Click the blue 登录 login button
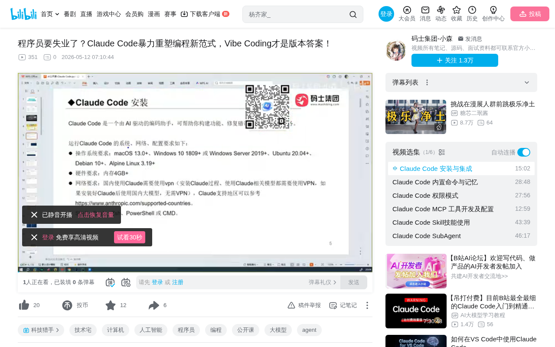This screenshot has height=347, width=555. pos(386,14)
